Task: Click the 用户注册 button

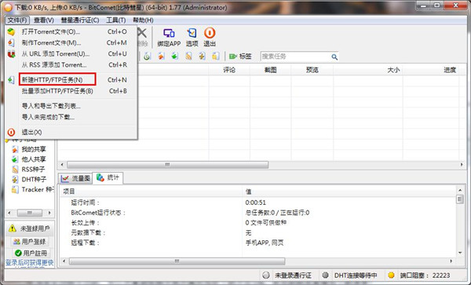Action: [x=30, y=253]
